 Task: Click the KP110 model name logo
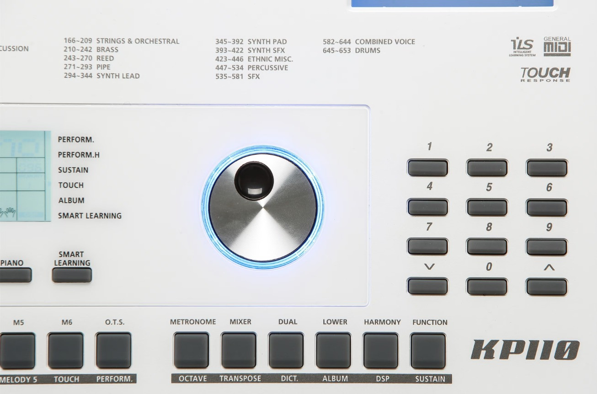click(x=525, y=350)
